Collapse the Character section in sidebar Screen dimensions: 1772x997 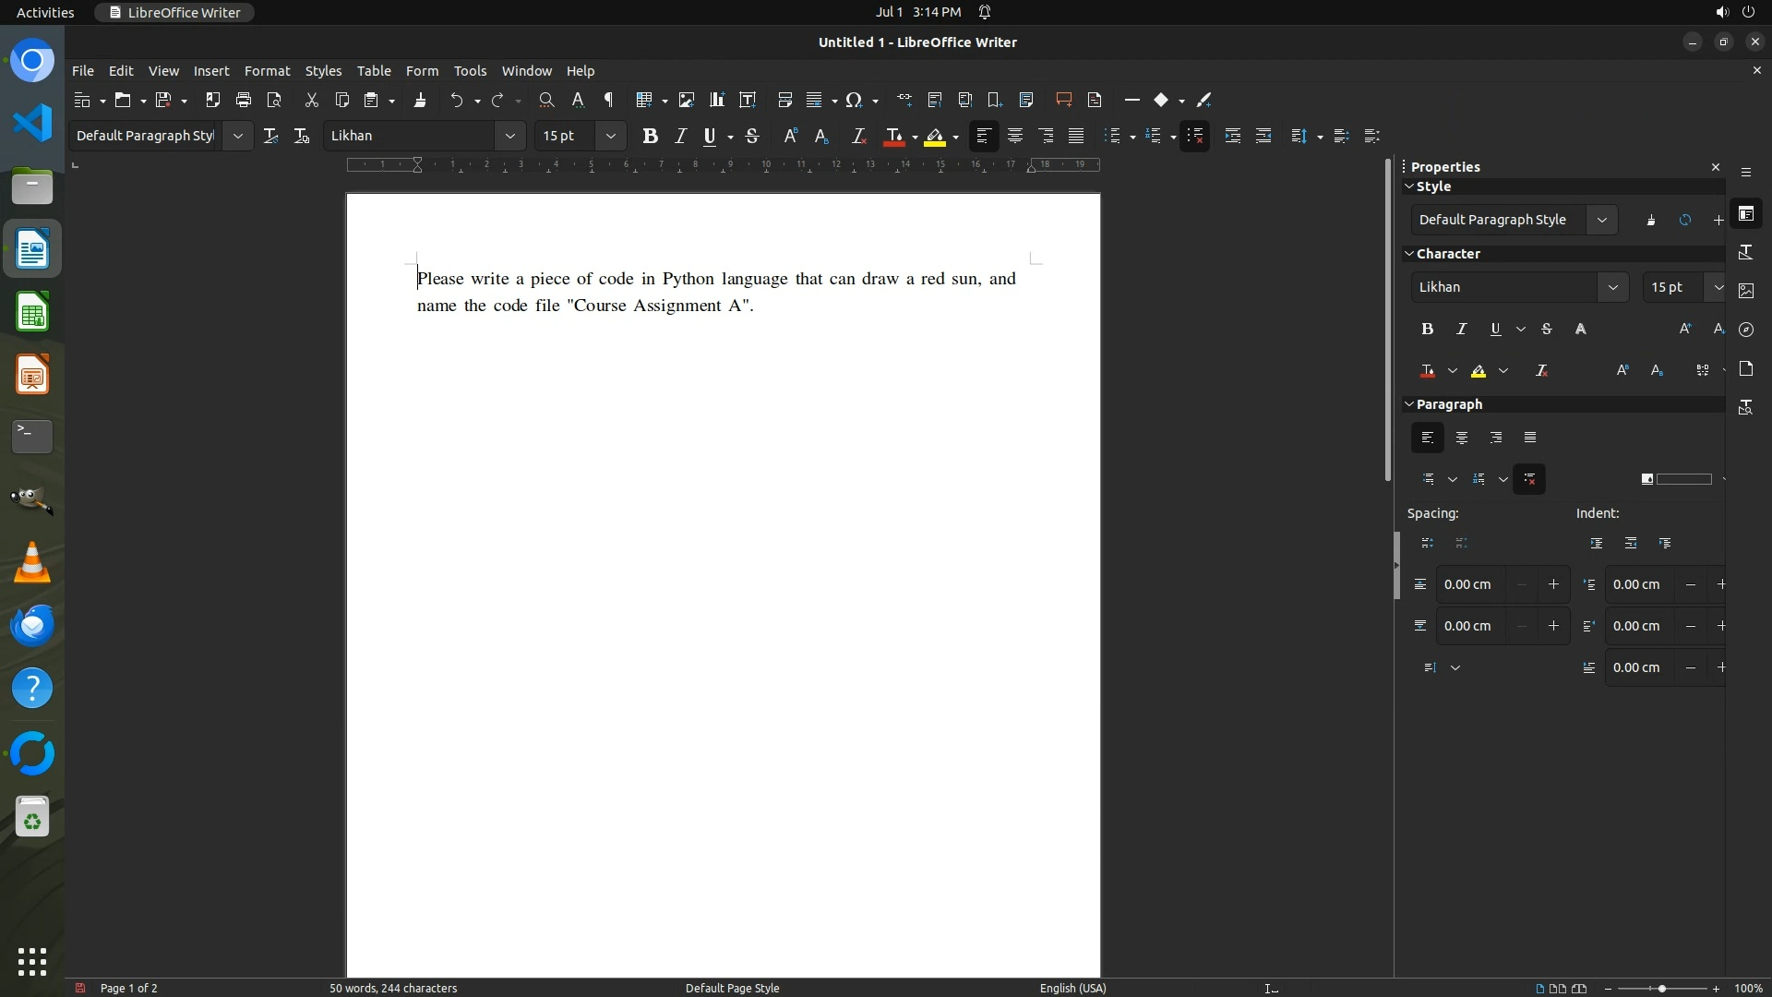(1409, 254)
